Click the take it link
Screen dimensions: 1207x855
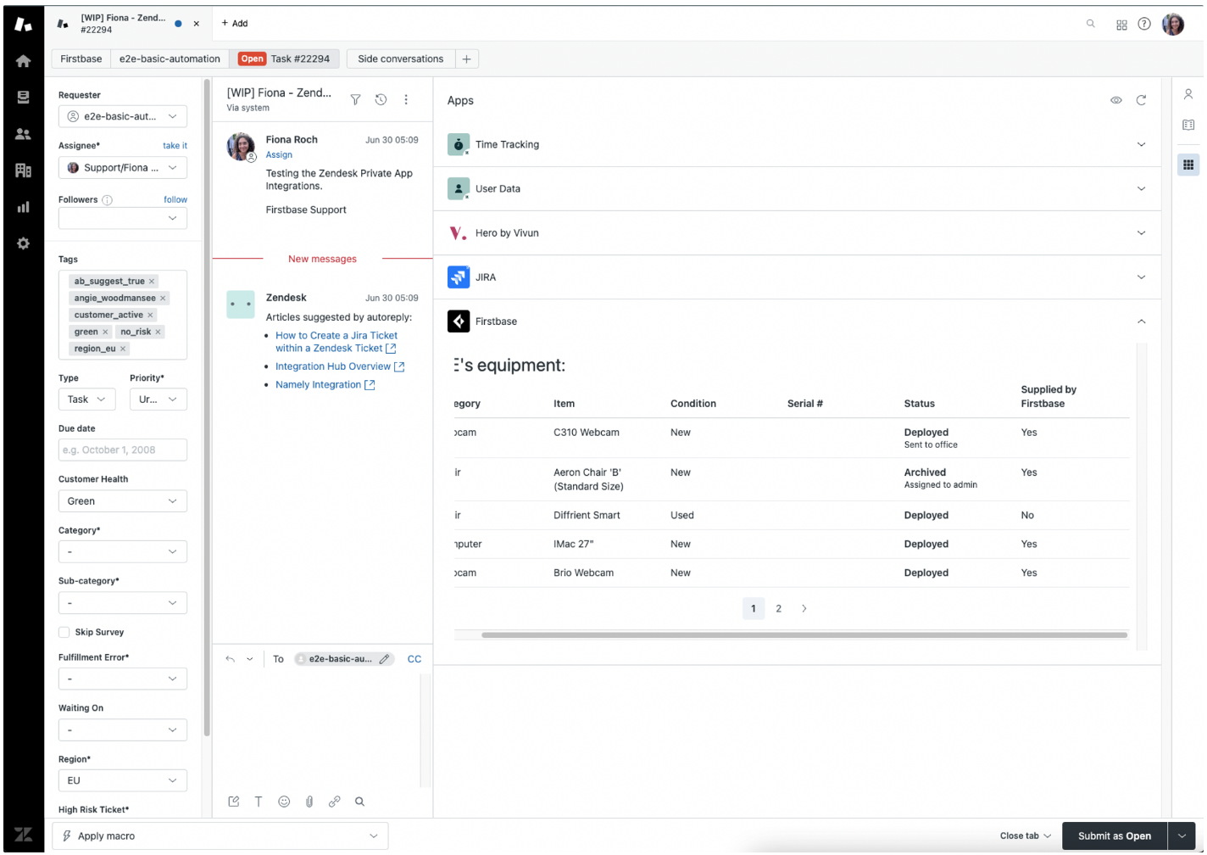[x=175, y=146]
